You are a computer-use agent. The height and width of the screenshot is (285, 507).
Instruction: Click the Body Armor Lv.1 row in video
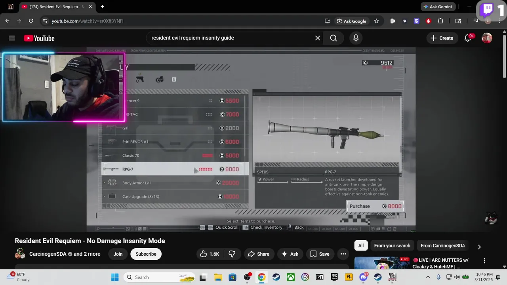(175, 183)
